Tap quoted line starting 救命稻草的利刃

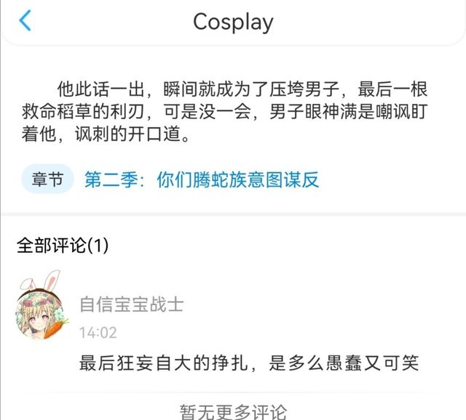click(225, 111)
